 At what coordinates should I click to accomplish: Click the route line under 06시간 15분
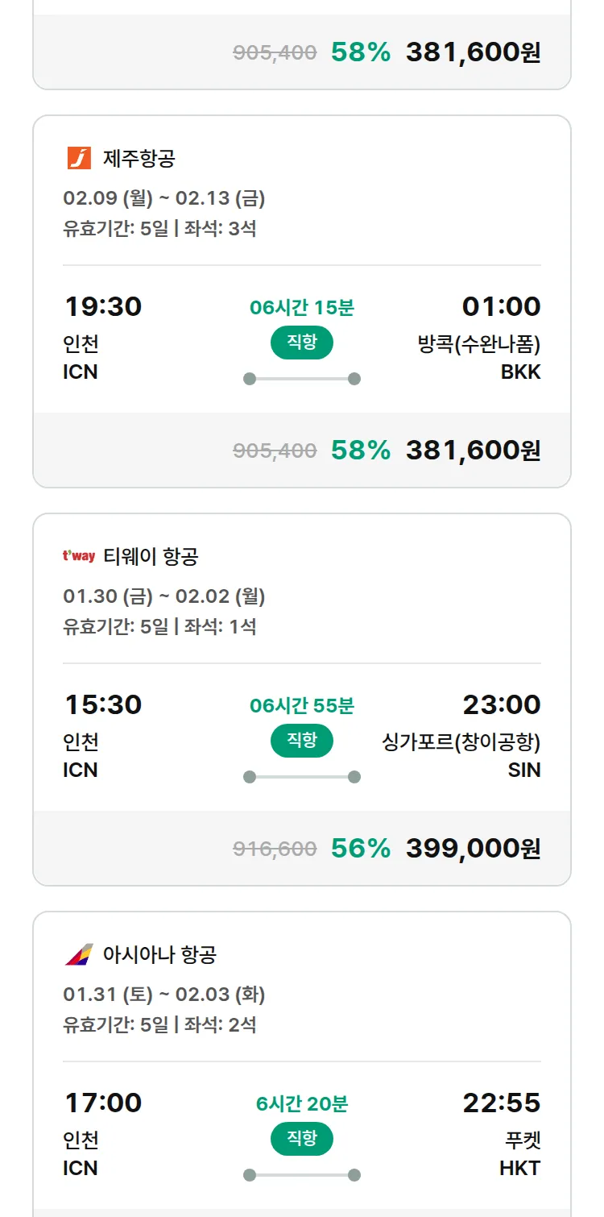[301, 379]
